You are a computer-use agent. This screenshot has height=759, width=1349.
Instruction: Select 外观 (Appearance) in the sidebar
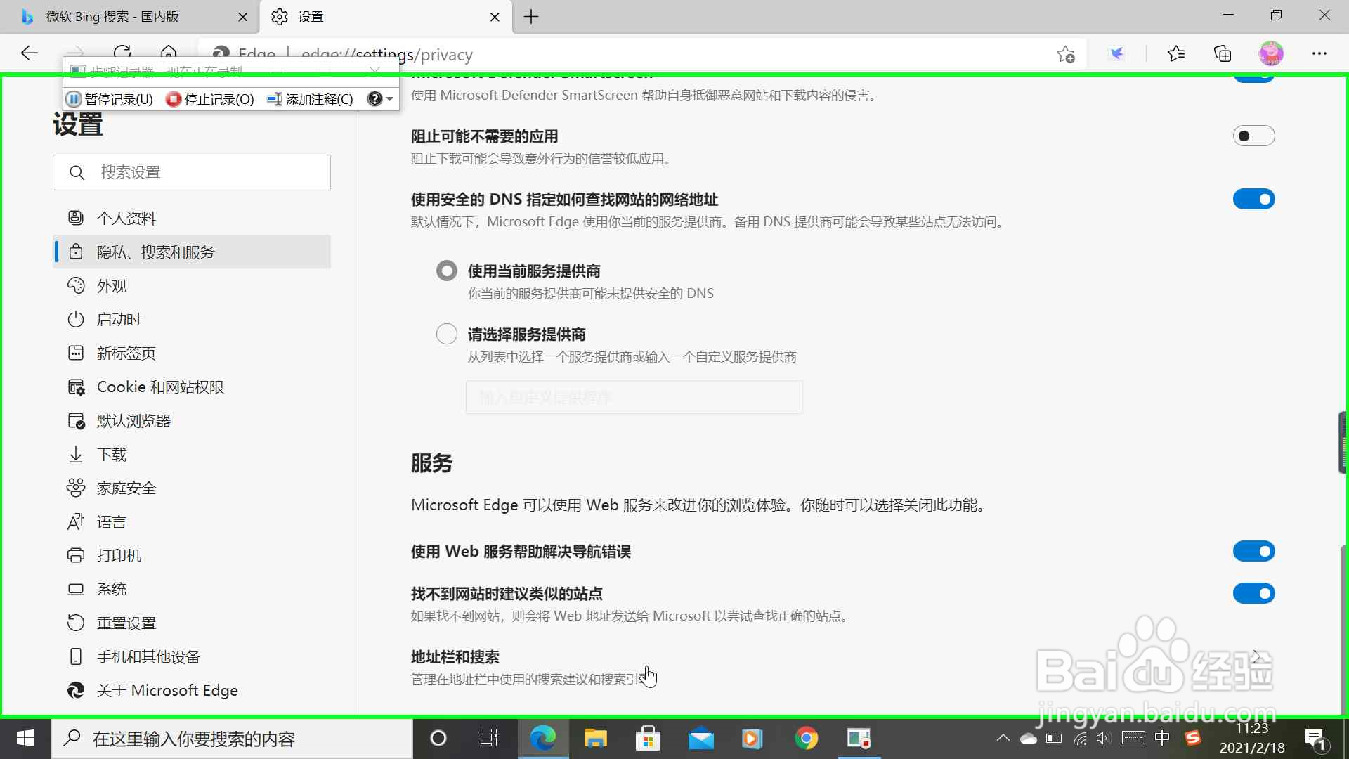[112, 285]
